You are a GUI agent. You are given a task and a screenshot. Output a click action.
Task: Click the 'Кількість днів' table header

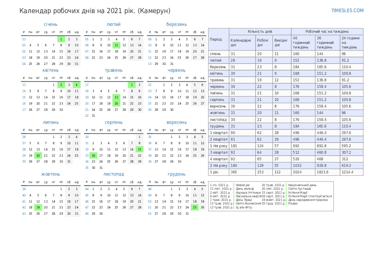click(x=260, y=31)
